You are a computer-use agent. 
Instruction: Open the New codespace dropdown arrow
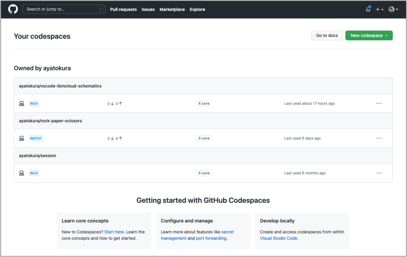[387, 35]
